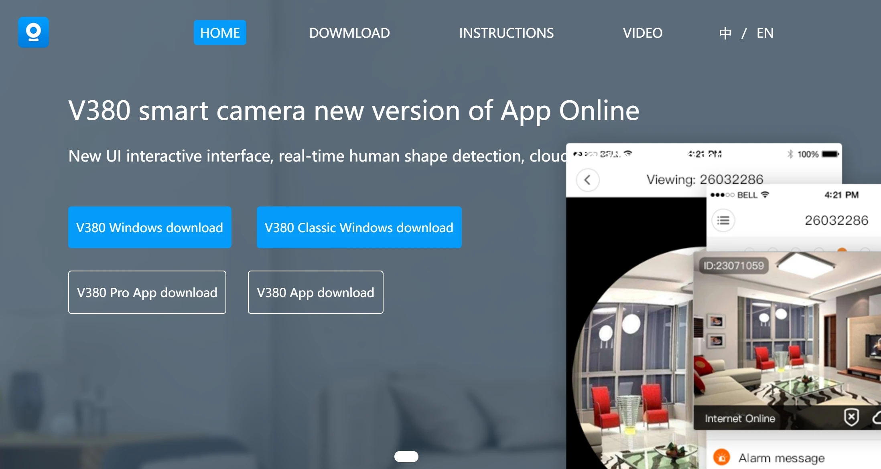Click V380 Windows download button
The image size is (881, 469).
[x=150, y=227]
